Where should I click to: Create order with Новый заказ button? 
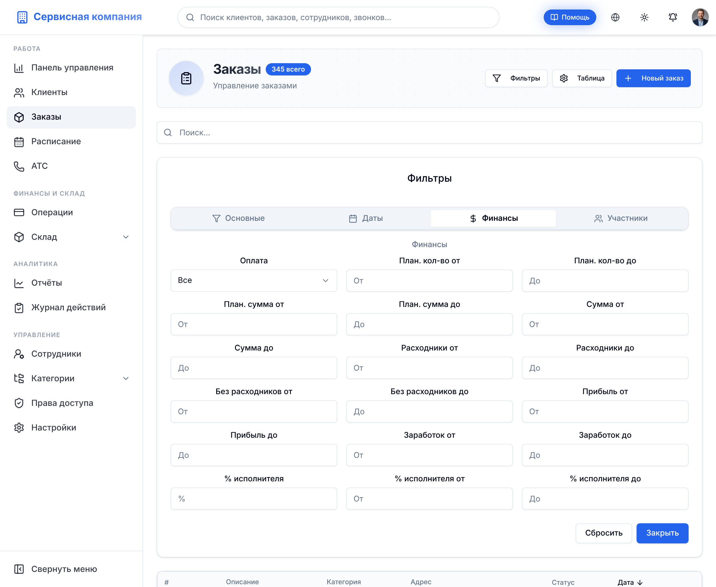pyautogui.click(x=653, y=78)
